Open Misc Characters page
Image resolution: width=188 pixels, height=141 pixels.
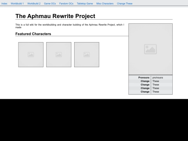(x=105, y=3)
